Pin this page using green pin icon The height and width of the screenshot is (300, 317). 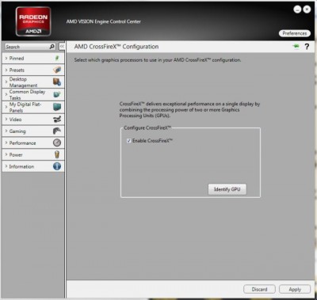click(x=296, y=47)
